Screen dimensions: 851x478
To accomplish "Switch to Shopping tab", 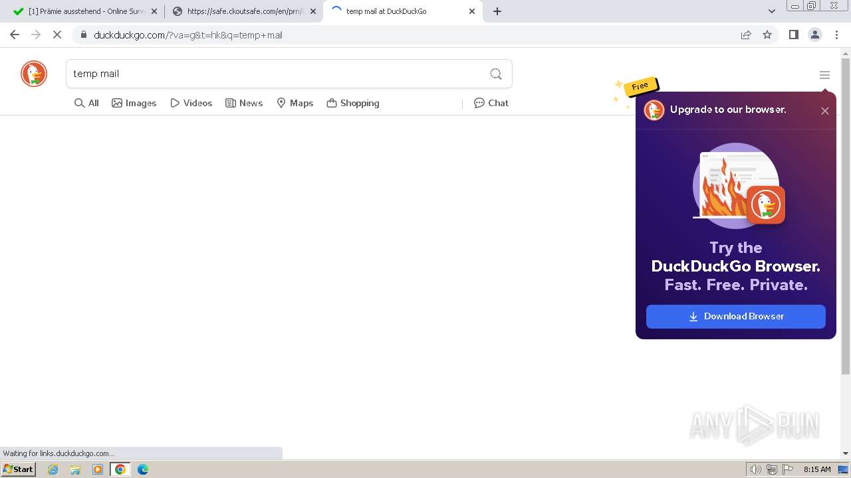I will 352,103.
